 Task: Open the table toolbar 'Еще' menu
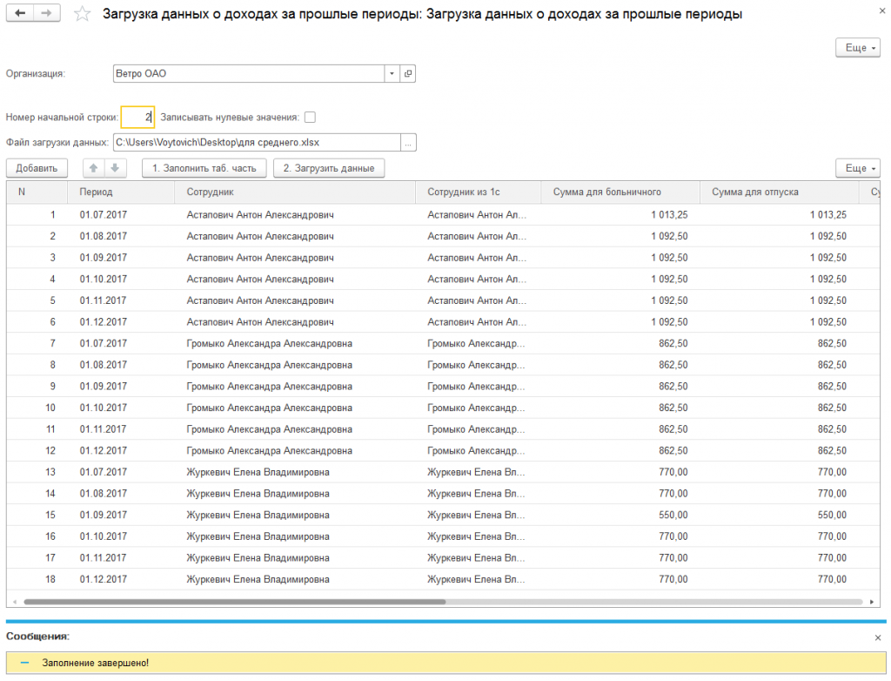(857, 168)
